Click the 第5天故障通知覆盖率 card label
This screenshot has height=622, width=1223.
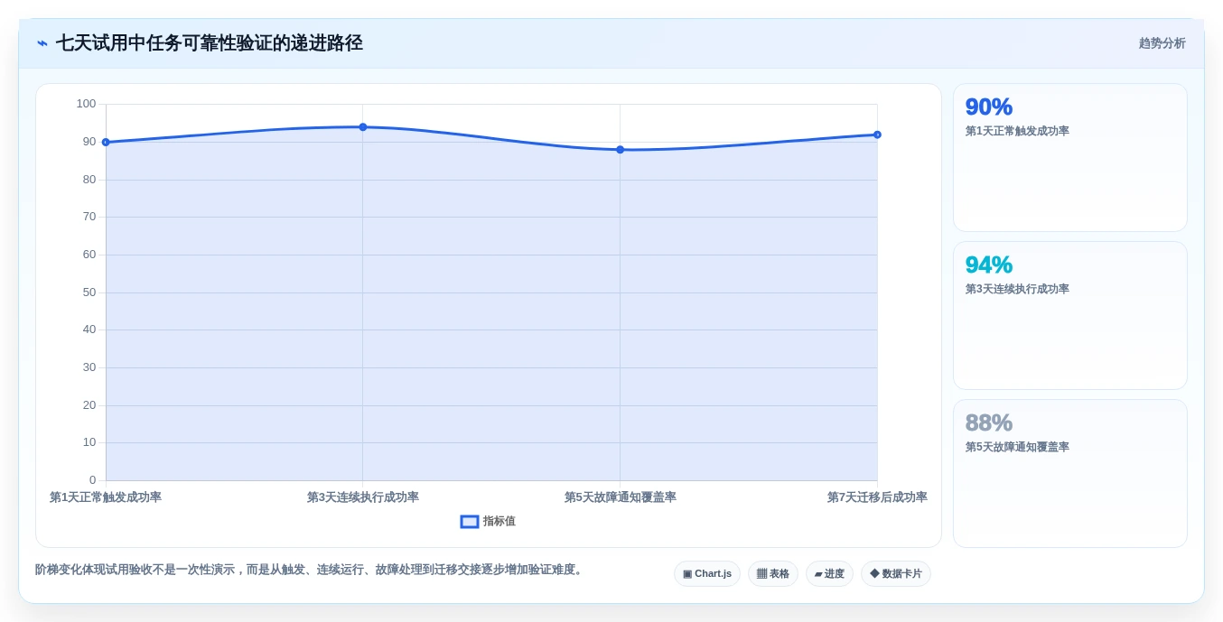[x=1017, y=448]
